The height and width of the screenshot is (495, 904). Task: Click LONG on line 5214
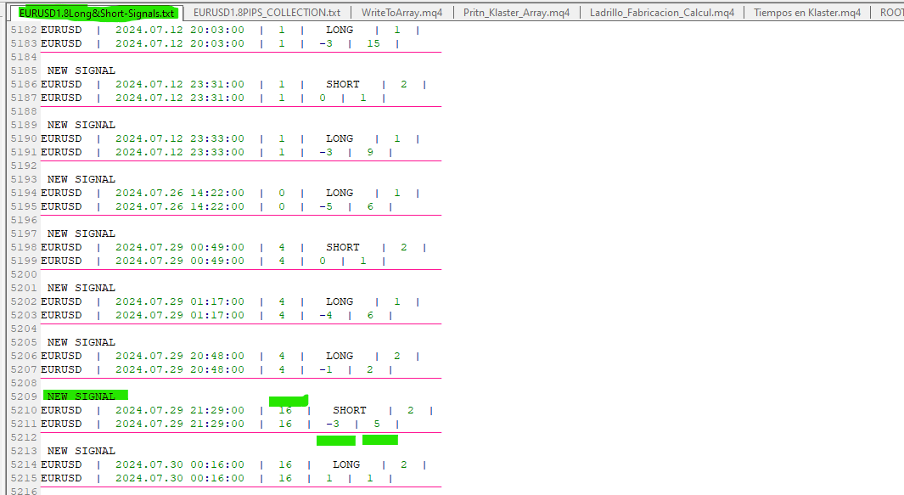346,464
